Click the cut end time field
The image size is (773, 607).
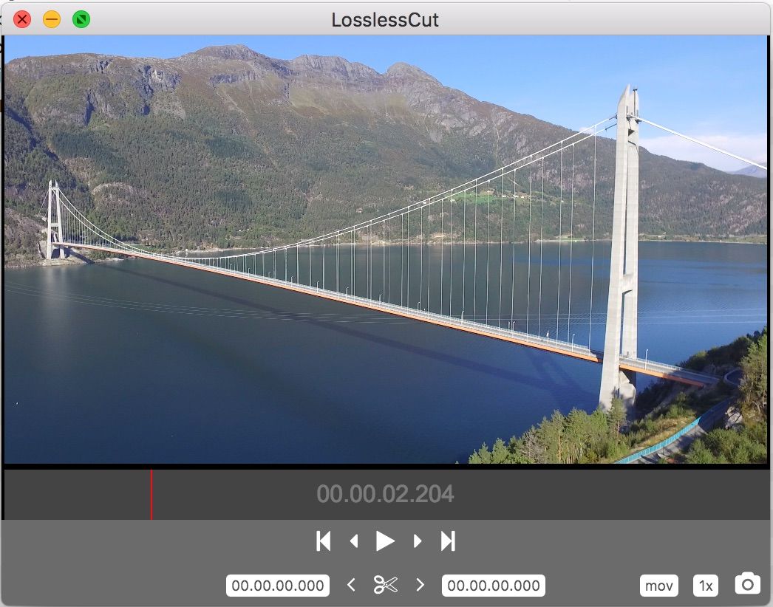click(493, 584)
